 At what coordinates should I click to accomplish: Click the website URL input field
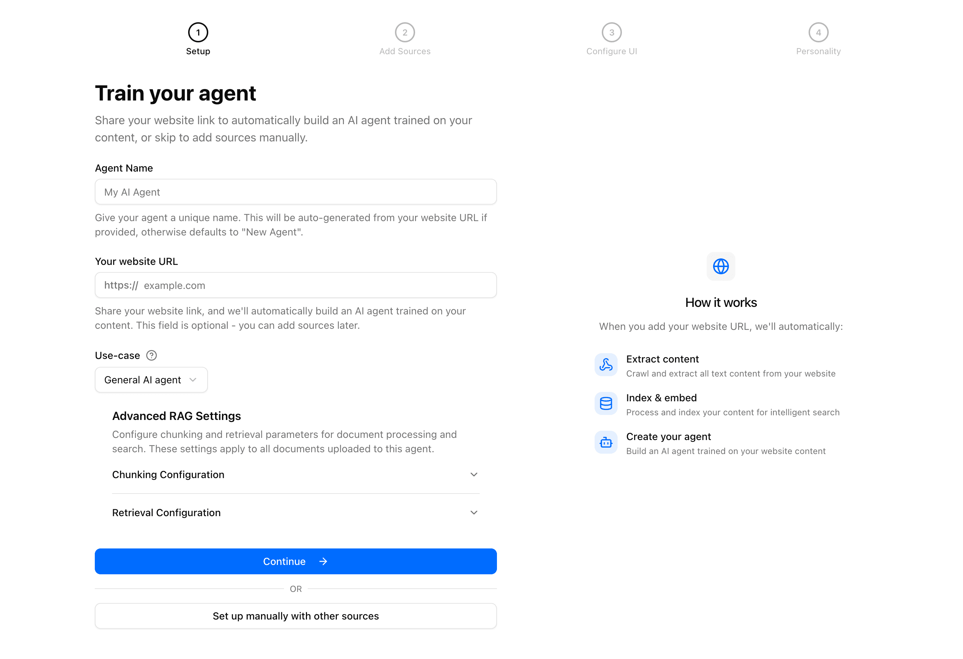click(296, 285)
